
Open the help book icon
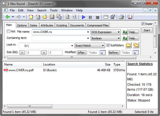coord(130,17)
